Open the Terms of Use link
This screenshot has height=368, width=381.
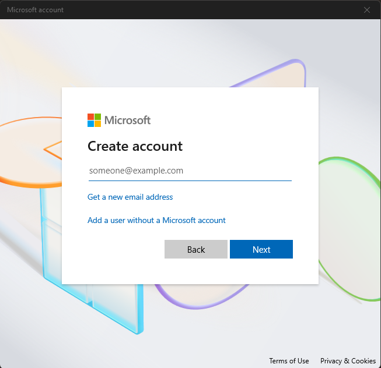[289, 361]
